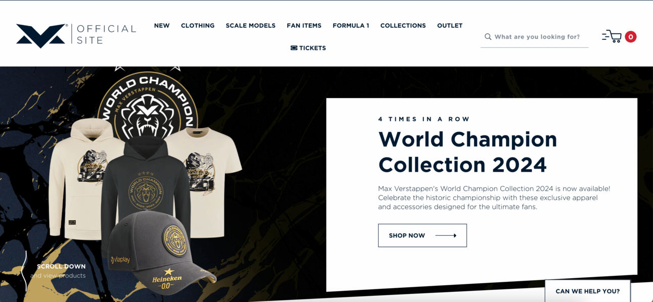This screenshot has width=653, height=302.
Task: Click the arrow inside Shop Now button
Action: (x=446, y=235)
